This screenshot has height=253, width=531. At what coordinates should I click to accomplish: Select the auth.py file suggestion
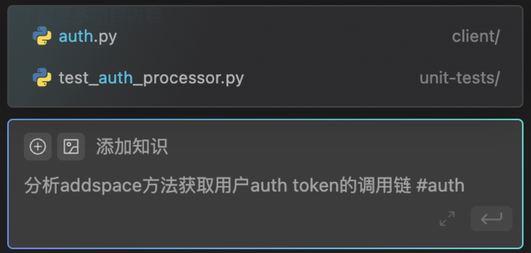tap(265, 36)
